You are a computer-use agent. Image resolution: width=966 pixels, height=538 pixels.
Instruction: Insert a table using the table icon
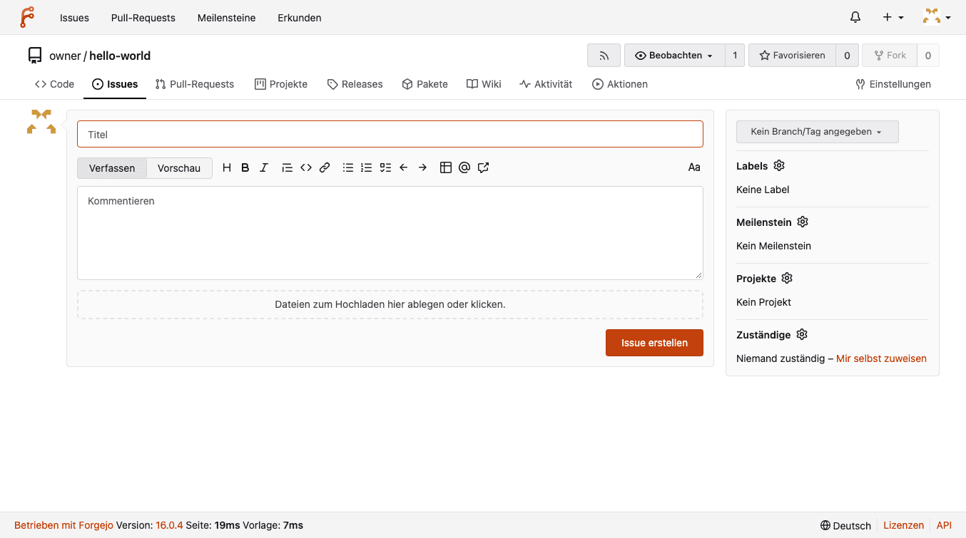446,167
